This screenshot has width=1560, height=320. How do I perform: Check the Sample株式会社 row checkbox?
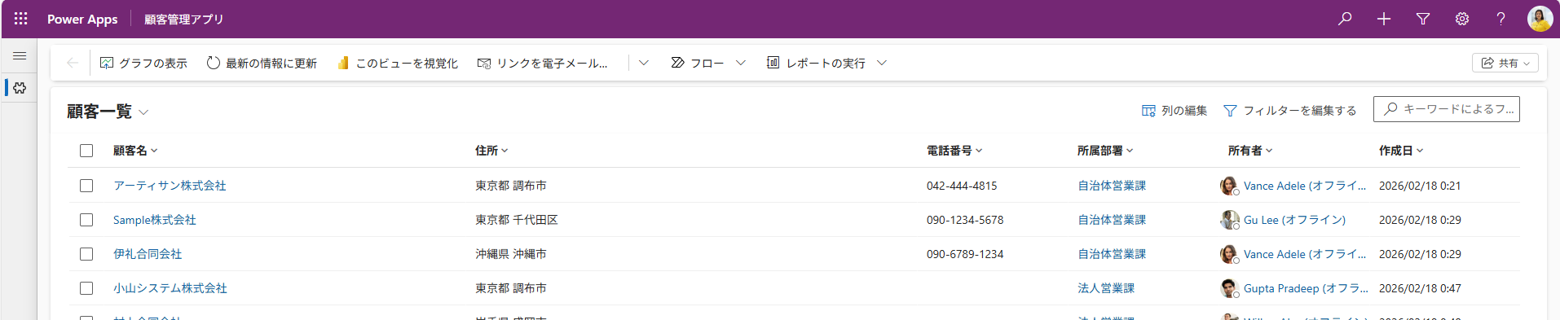pyautogui.click(x=86, y=220)
